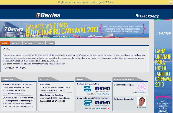Open BlackBerry Jam Sessions event
173x113 pixels.
[x=51, y=95]
